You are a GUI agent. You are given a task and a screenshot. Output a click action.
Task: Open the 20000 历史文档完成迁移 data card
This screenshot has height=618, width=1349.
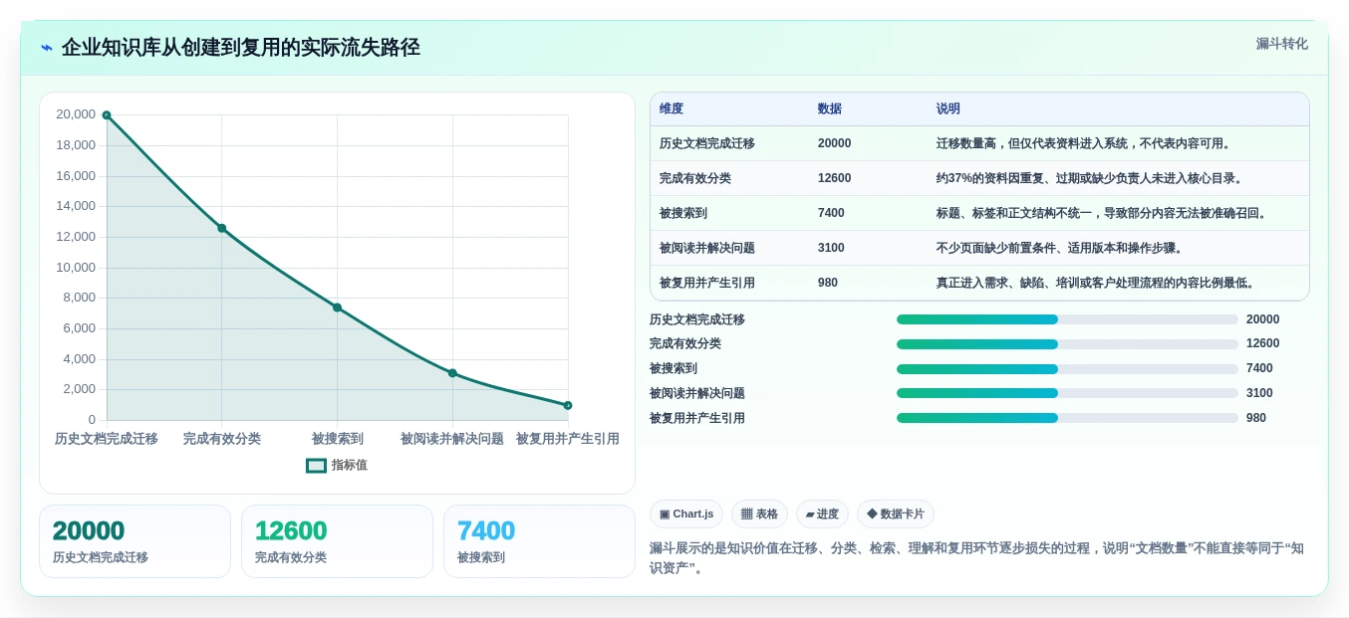coord(135,541)
